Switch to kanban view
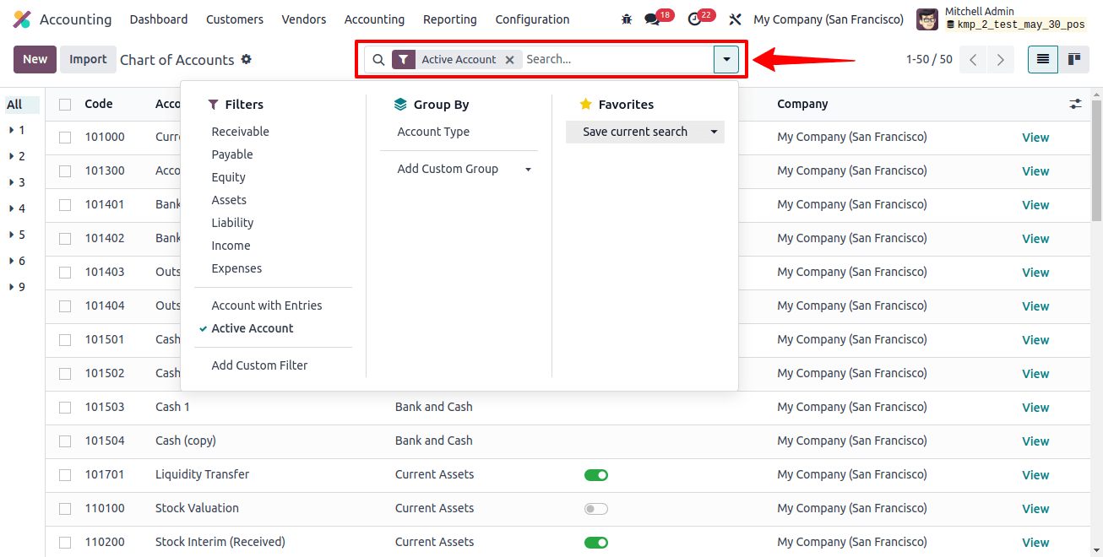 [1074, 60]
